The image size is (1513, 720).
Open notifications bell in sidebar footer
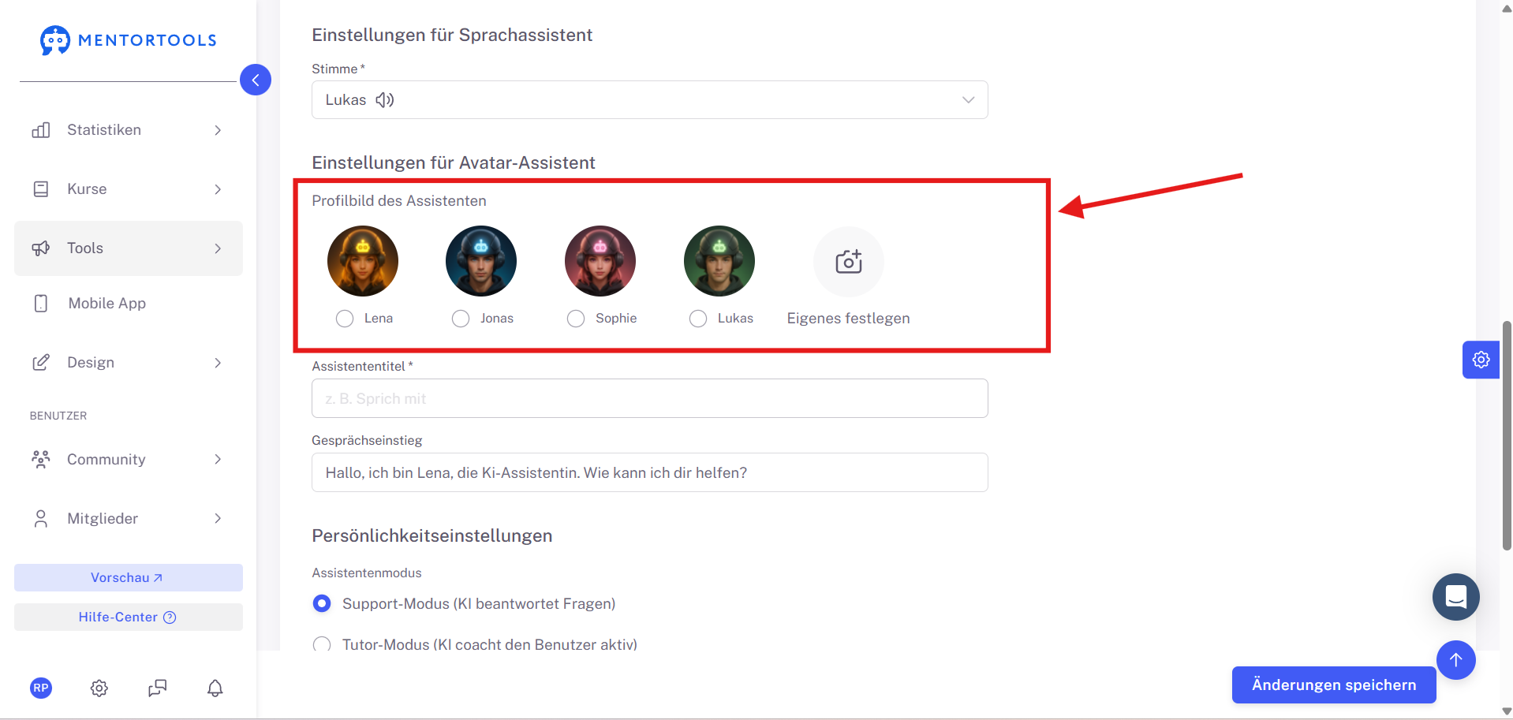tap(215, 688)
